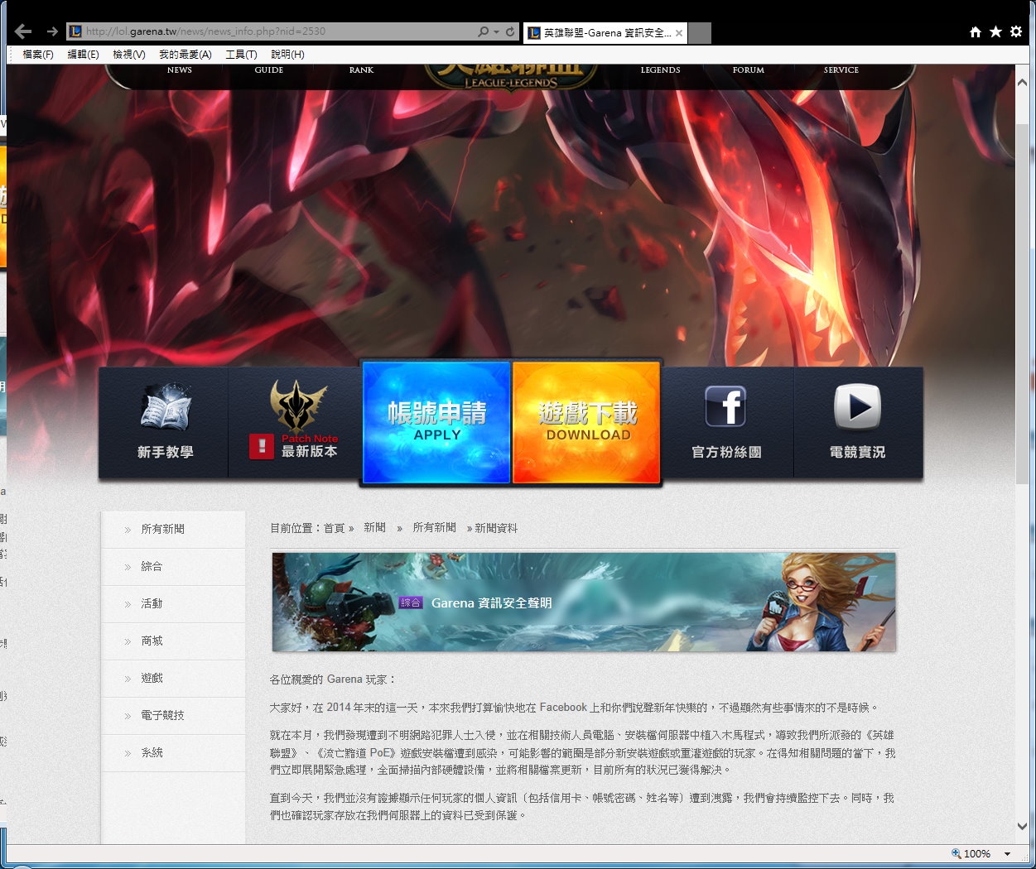1036x869 pixels.
Task: Click 所有新聞 in the breadcrumb
Action: click(x=435, y=527)
